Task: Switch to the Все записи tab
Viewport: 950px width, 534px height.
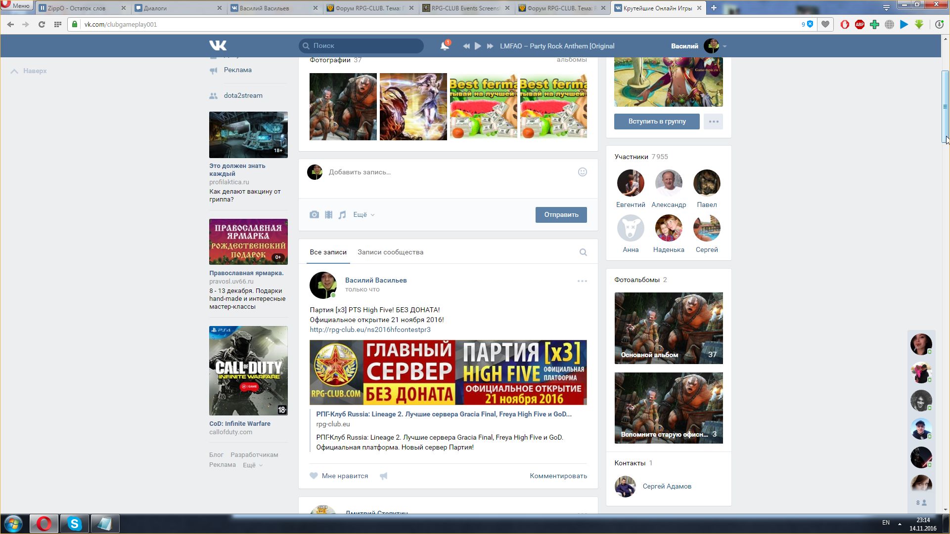Action: pyautogui.click(x=328, y=252)
